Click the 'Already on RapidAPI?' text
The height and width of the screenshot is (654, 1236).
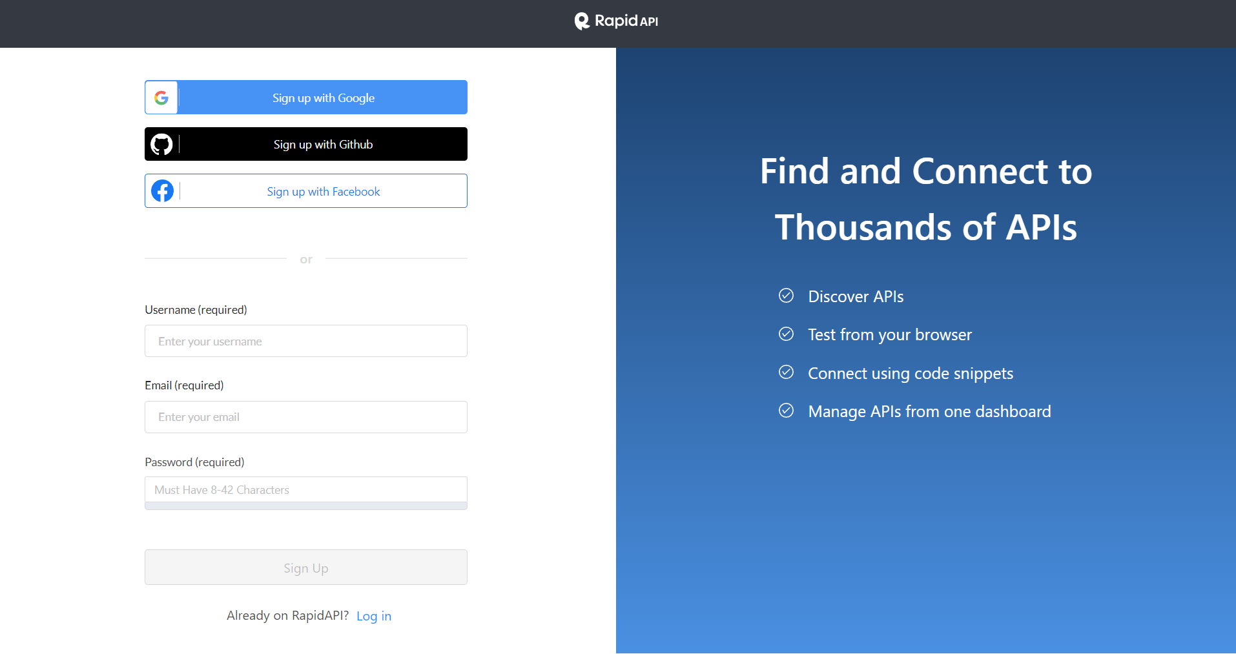tap(287, 615)
